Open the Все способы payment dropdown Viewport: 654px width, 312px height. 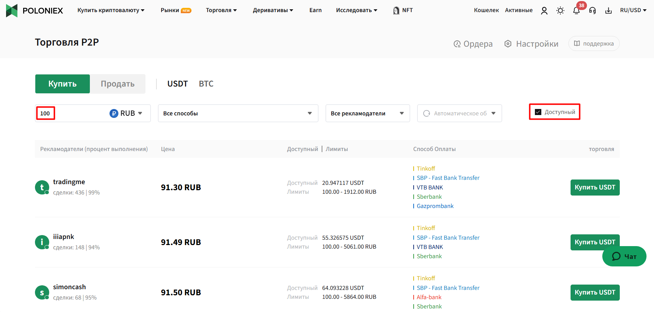238,113
